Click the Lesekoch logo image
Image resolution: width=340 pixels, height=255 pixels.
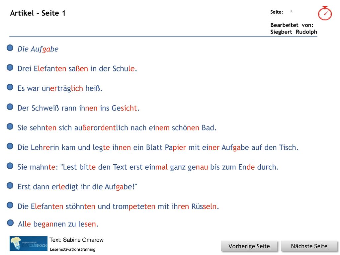pyautogui.click(x=29, y=243)
